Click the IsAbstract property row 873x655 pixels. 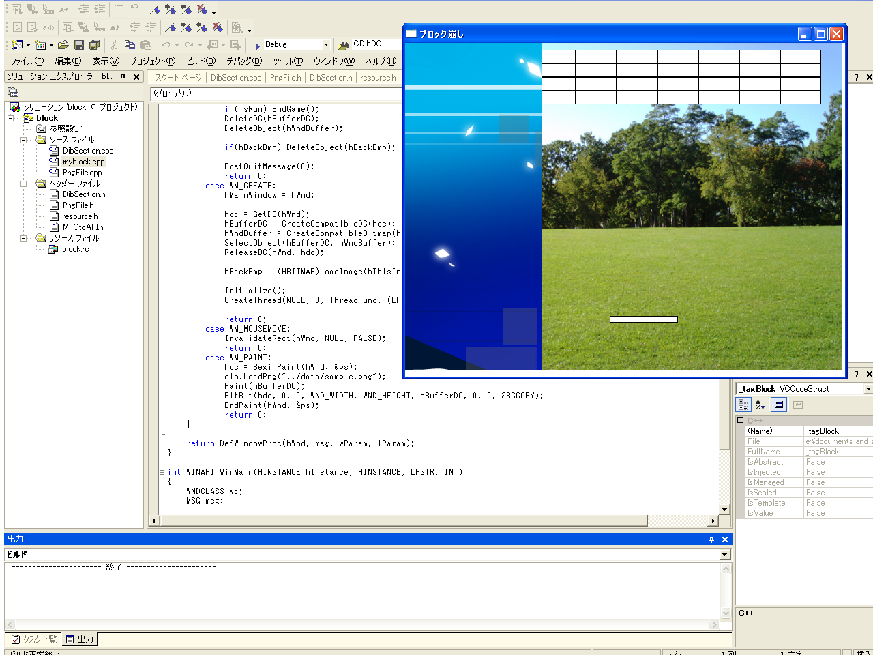[x=809, y=462]
